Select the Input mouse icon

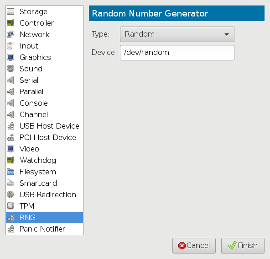tap(10, 46)
